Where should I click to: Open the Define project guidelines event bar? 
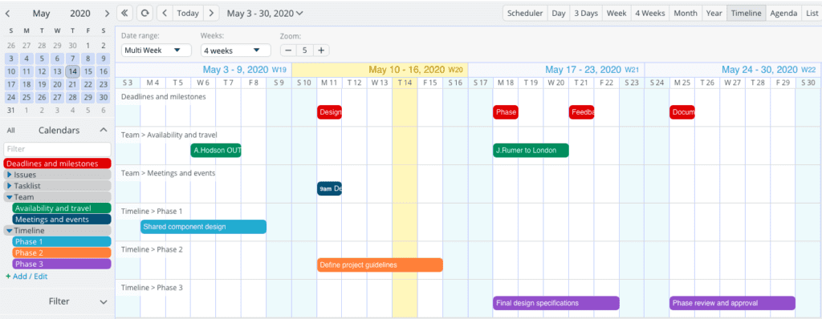(380, 265)
